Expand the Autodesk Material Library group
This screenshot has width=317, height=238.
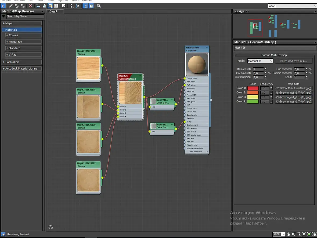(21, 69)
